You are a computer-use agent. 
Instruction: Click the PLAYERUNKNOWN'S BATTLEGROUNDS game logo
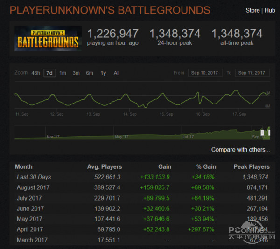point(47,39)
